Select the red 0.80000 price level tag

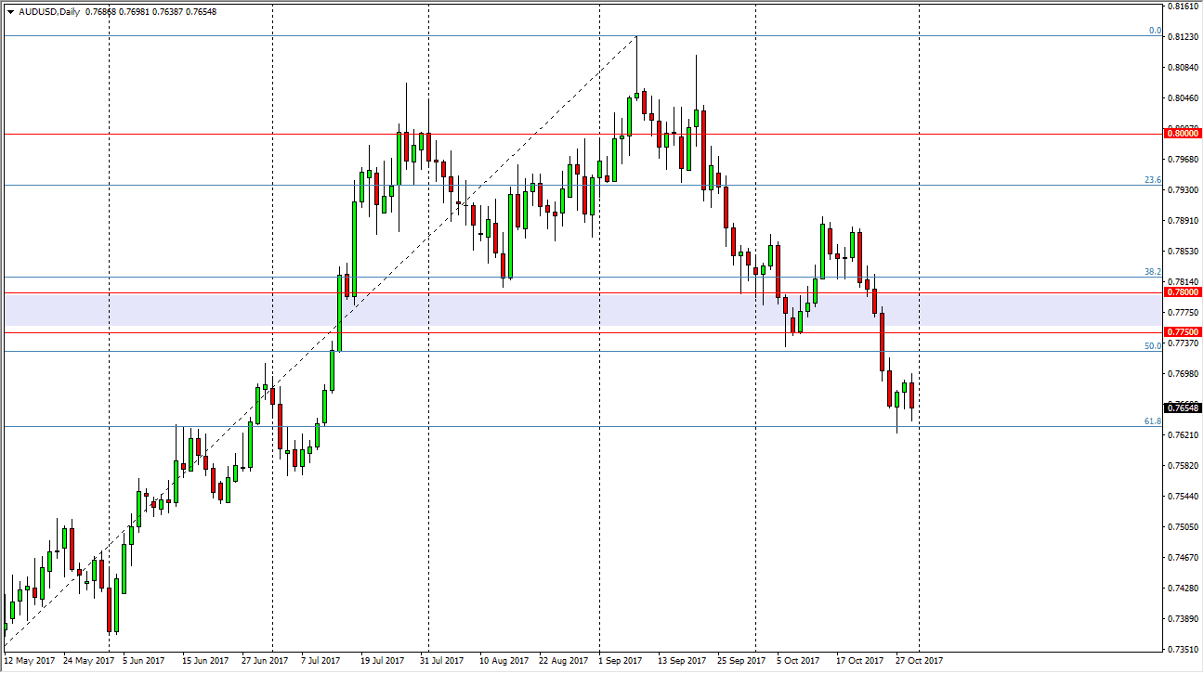click(1182, 133)
